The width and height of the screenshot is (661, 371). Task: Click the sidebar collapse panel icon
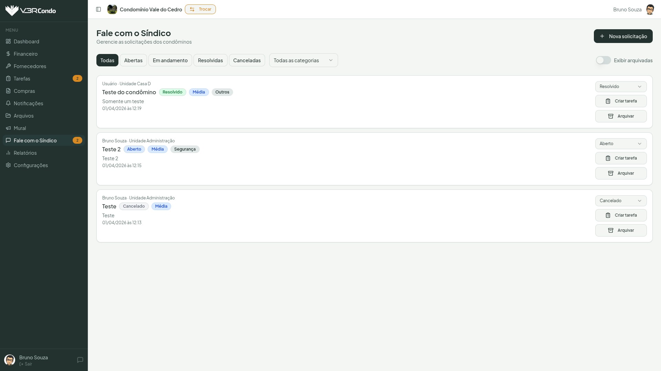tap(98, 9)
